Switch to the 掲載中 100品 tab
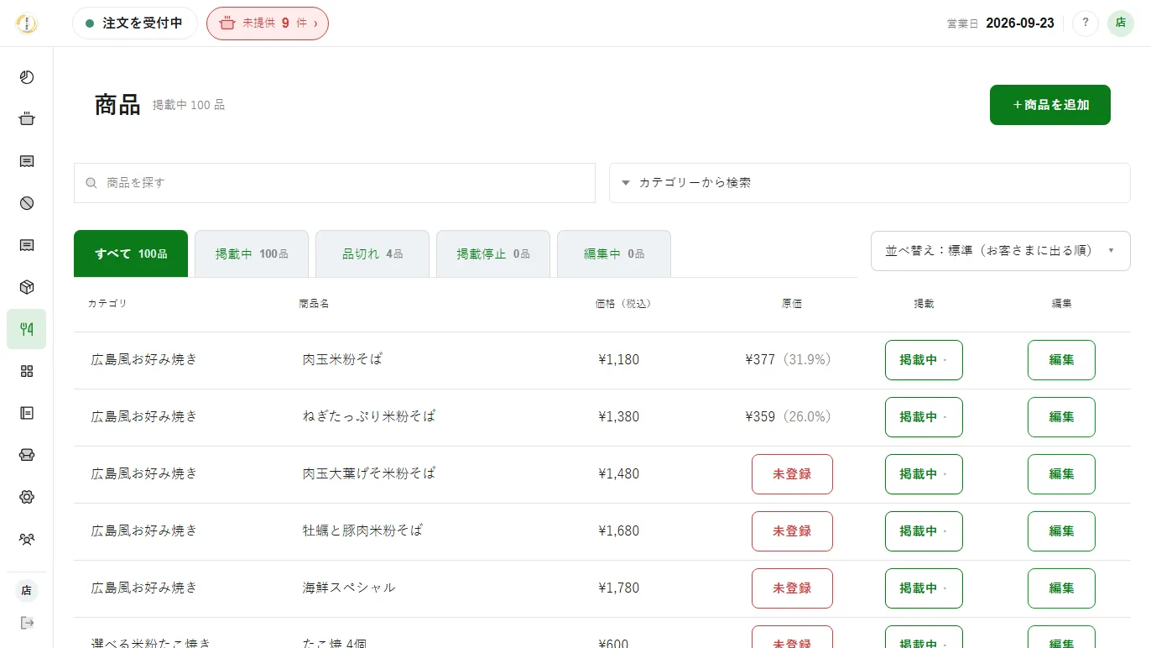1151x648 pixels. tap(252, 253)
